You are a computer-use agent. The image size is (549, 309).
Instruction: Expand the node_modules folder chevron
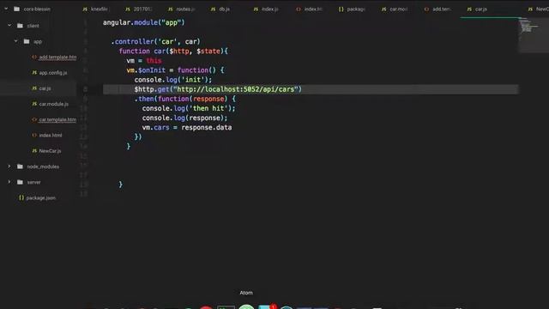9,167
